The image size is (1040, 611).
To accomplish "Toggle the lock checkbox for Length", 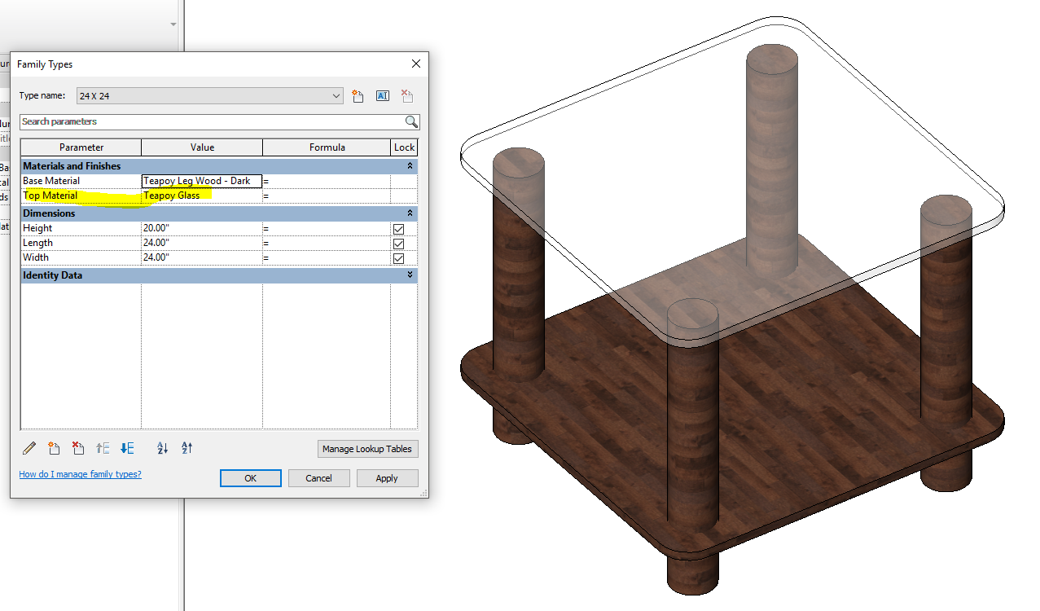I will (x=398, y=243).
